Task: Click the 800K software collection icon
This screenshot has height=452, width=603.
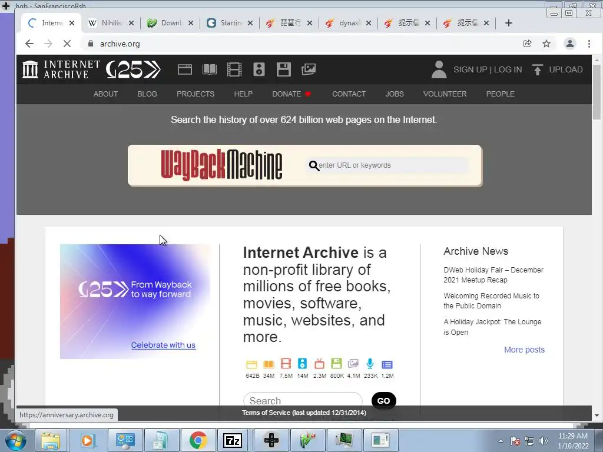Action: pyautogui.click(x=336, y=364)
